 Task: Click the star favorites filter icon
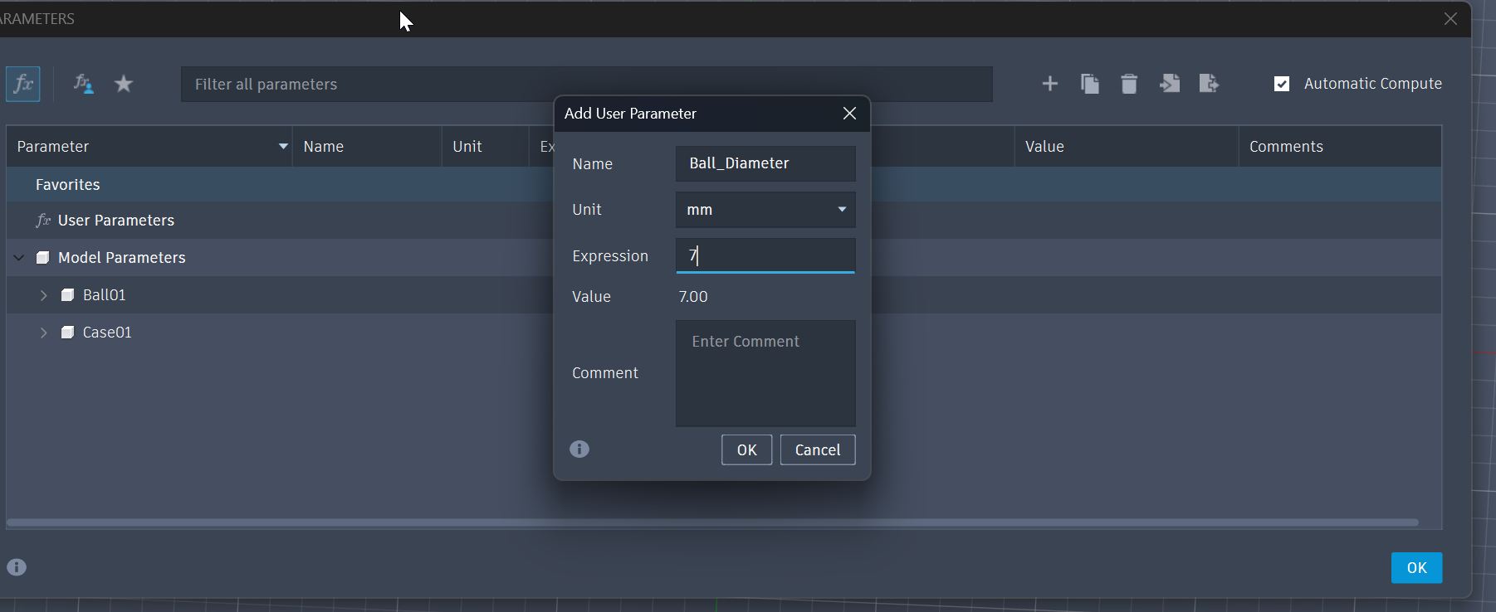click(x=124, y=84)
